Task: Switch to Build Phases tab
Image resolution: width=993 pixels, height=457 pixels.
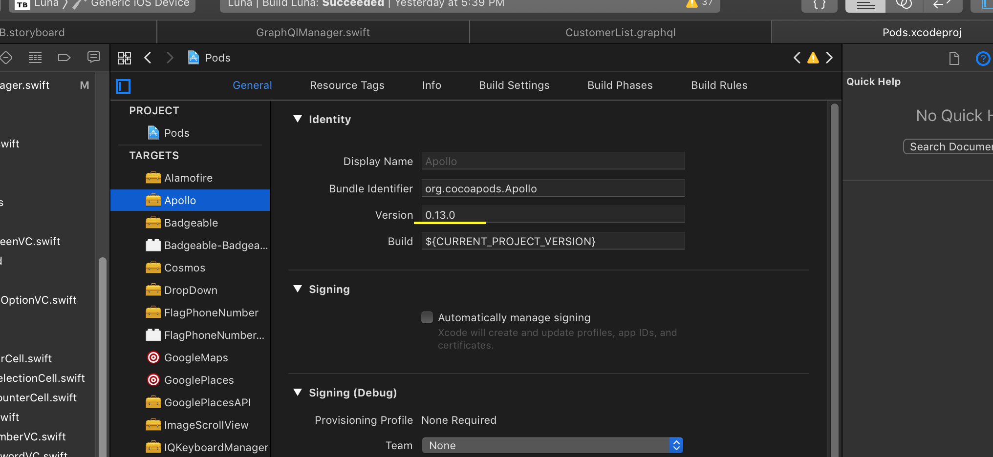Action: (x=620, y=85)
